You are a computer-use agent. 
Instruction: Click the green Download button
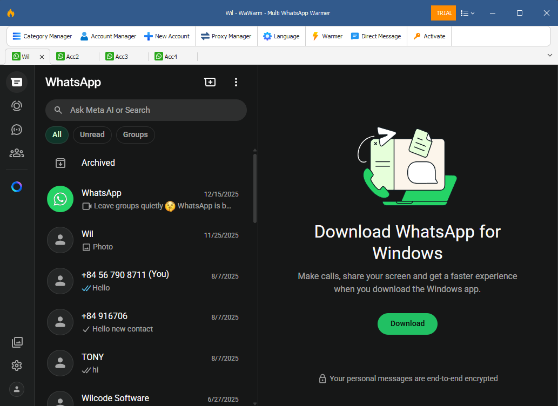(x=407, y=323)
